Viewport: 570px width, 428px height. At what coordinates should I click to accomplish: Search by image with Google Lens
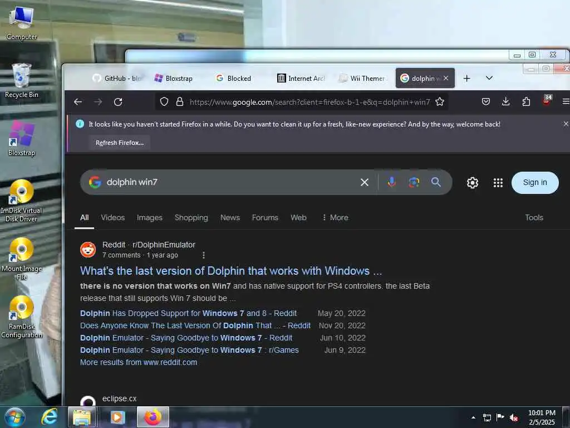point(414,182)
